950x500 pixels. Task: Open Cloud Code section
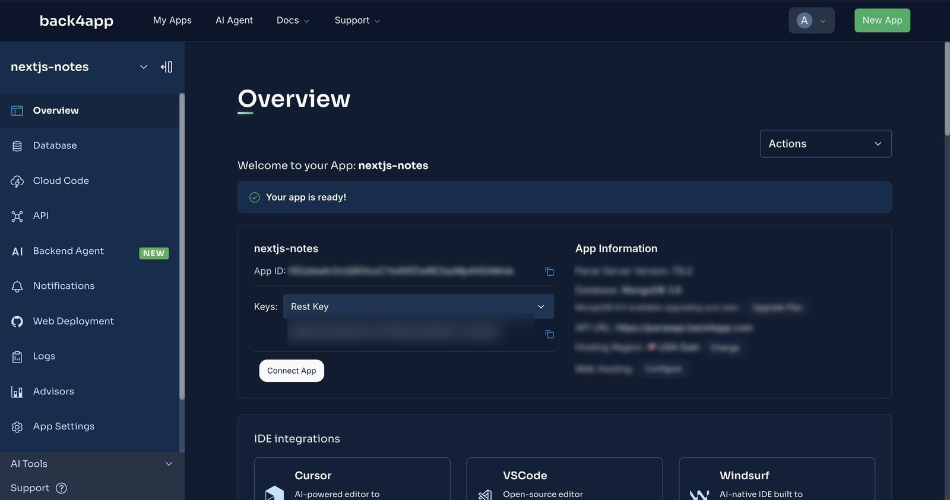coord(90,181)
